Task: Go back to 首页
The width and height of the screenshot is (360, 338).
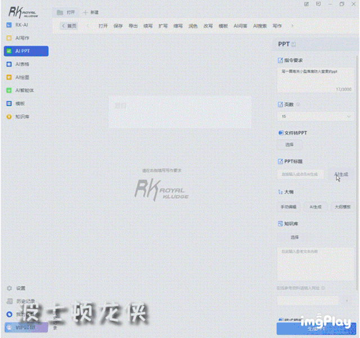Action: [69, 26]
